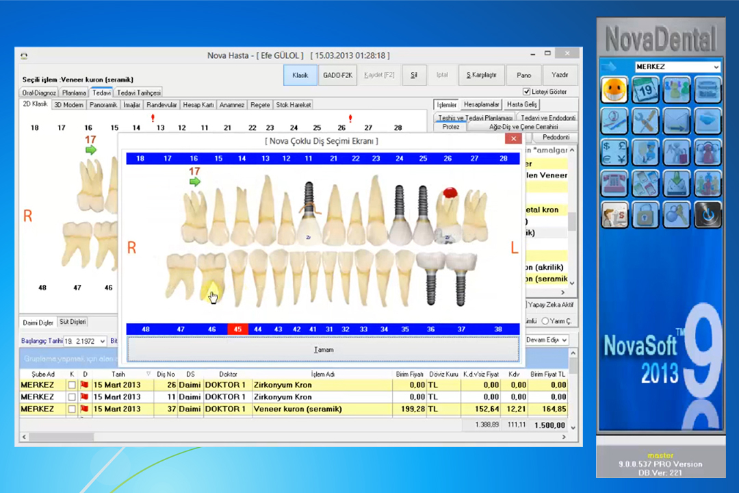Click the padlock icon in NovaDental panel
Viewport: 739px width, 493px height.
(645, 214)
